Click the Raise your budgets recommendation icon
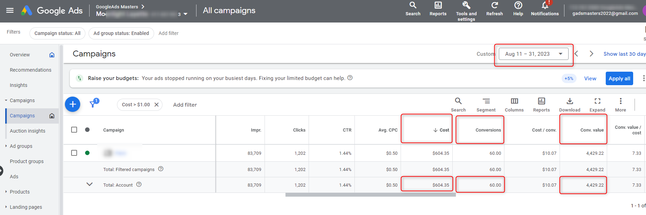 tap(79, 78)
